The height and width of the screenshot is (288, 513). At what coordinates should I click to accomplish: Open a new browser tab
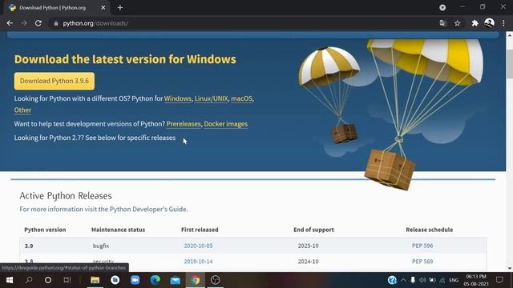120,7
